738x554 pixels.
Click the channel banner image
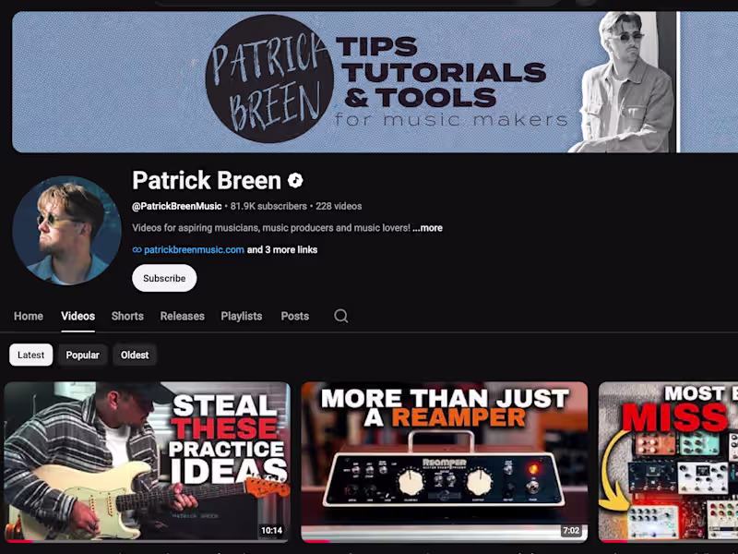tap(375, 82)
